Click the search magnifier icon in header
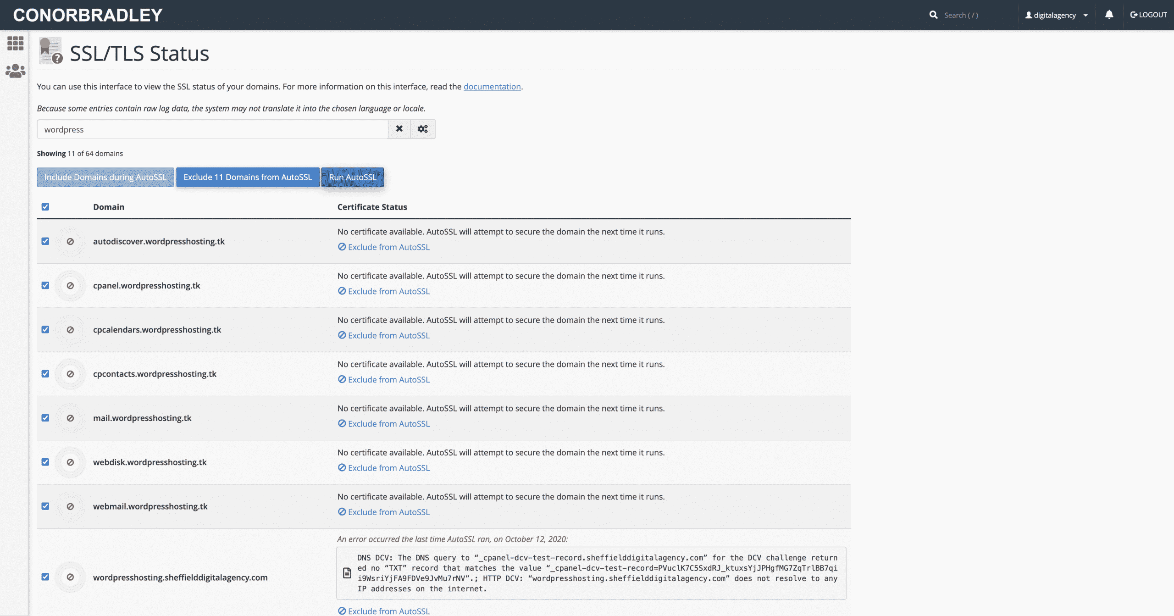 [x=933, y=15]
